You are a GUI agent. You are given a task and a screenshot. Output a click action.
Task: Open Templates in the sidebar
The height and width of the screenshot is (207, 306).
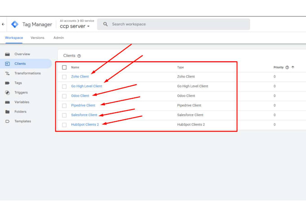[22, 121]
